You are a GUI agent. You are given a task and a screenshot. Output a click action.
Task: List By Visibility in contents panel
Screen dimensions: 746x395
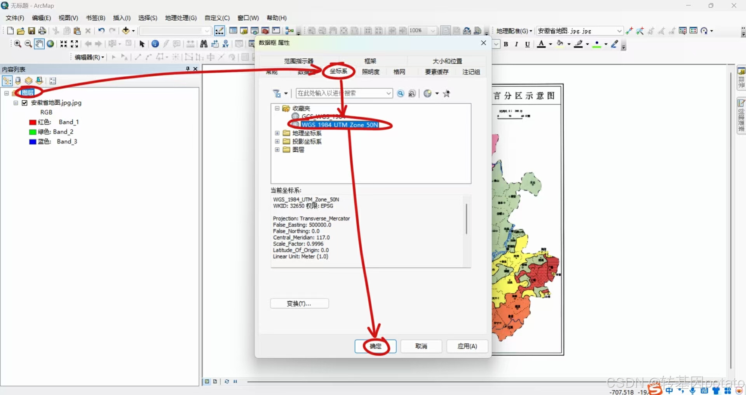click(x=28, y=81)
